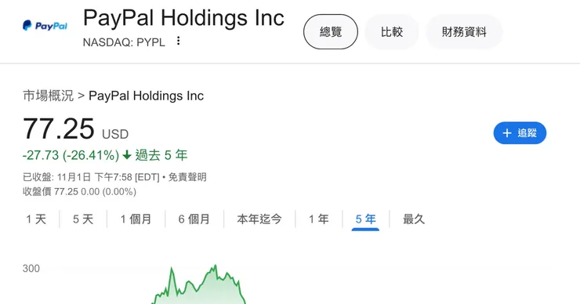Viewport: 580px width, 304px height.
Task: Click the green down arrow price indicator
Action: pyautogui.click(x=127, y=155)
